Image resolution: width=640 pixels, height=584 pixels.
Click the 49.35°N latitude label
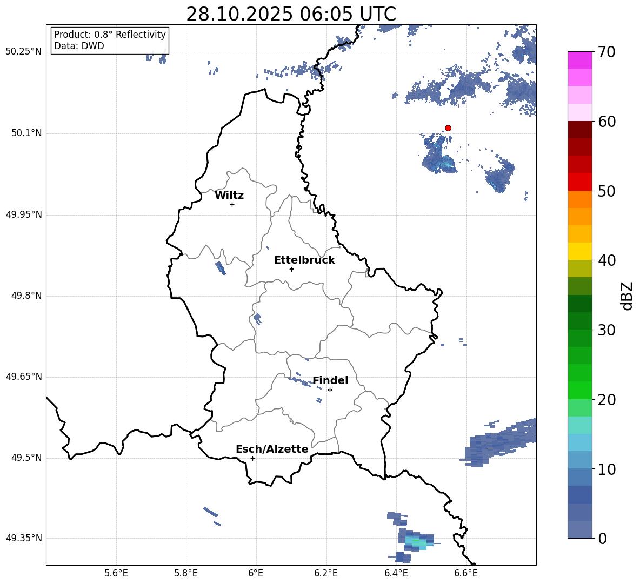click(x=24, y=538)
